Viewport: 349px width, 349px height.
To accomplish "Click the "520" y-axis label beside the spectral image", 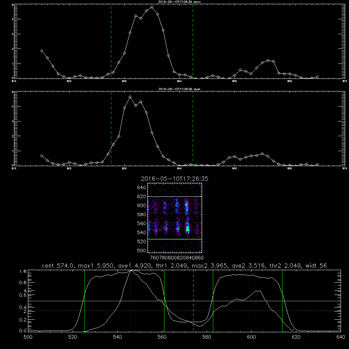I will [x=142, y=242].
